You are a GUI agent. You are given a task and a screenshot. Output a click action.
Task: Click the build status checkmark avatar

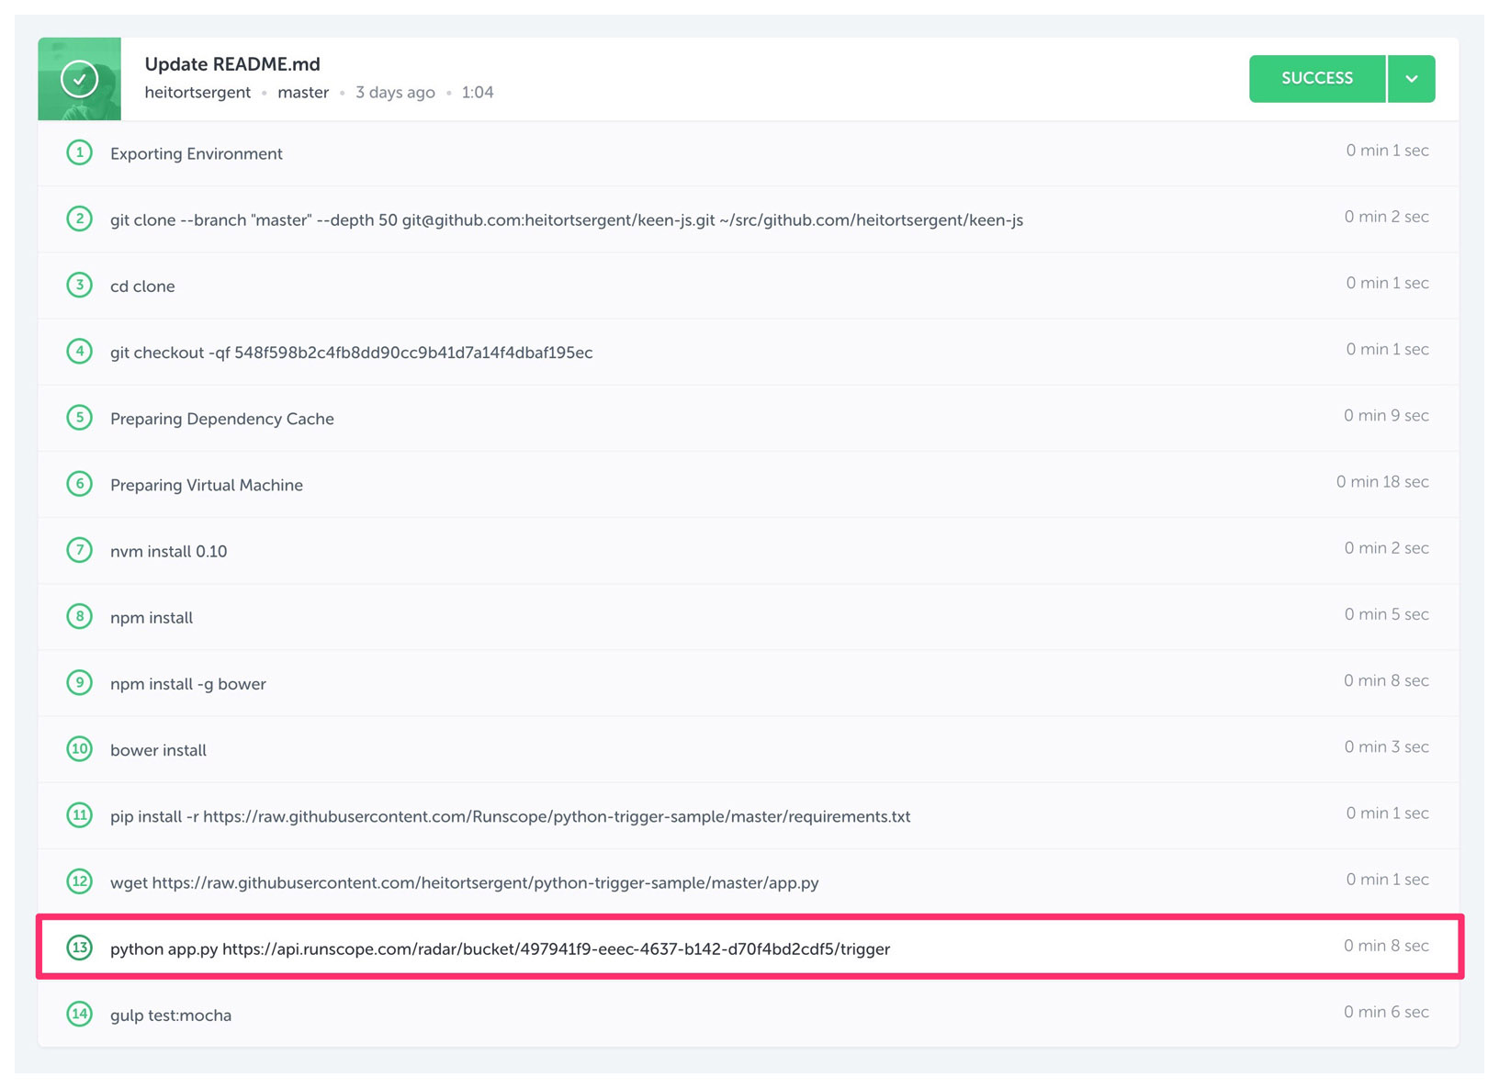point(79,79)
